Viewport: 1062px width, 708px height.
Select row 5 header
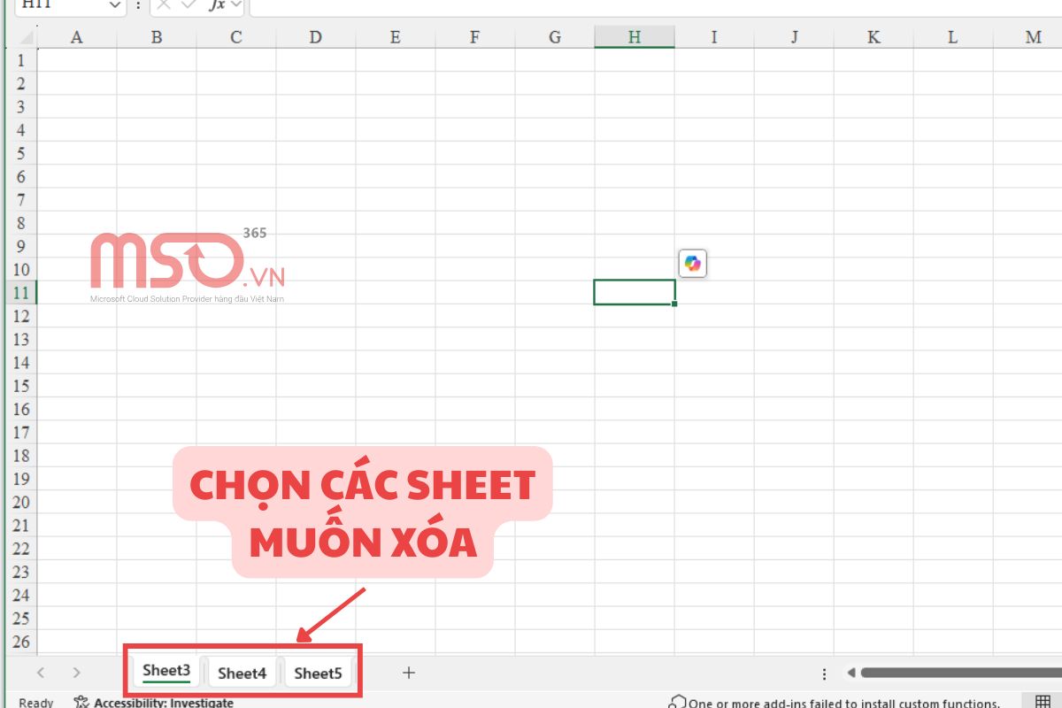tap(22, 153)
